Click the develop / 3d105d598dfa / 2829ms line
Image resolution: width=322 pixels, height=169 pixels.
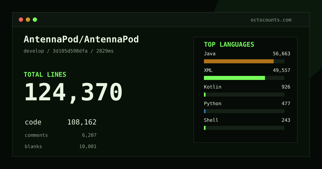(69, 51)
